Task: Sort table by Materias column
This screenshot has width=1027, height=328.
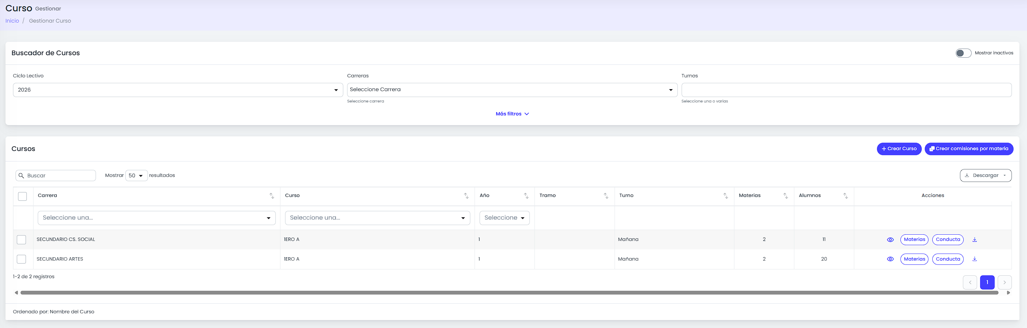Action: pyautogui.click(x=786, y=196)
